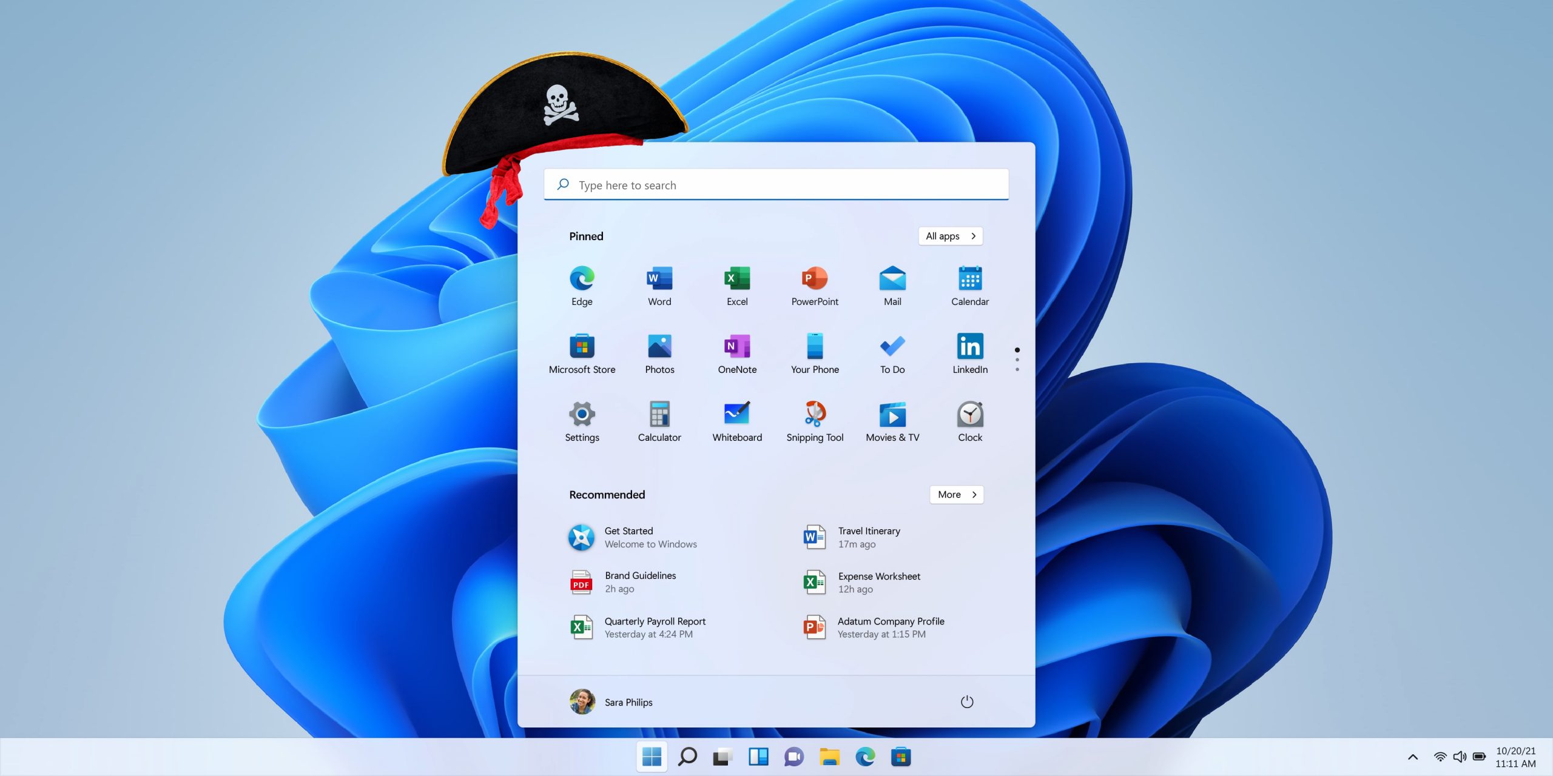Go to second page of pinned apps
The image size is (1553, 776).
1017,360
